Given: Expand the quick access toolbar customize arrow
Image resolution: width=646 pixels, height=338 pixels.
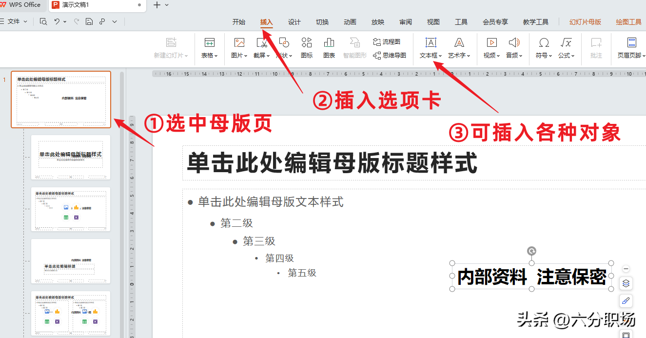Looking at the screenshot, I should click(115, 21).
